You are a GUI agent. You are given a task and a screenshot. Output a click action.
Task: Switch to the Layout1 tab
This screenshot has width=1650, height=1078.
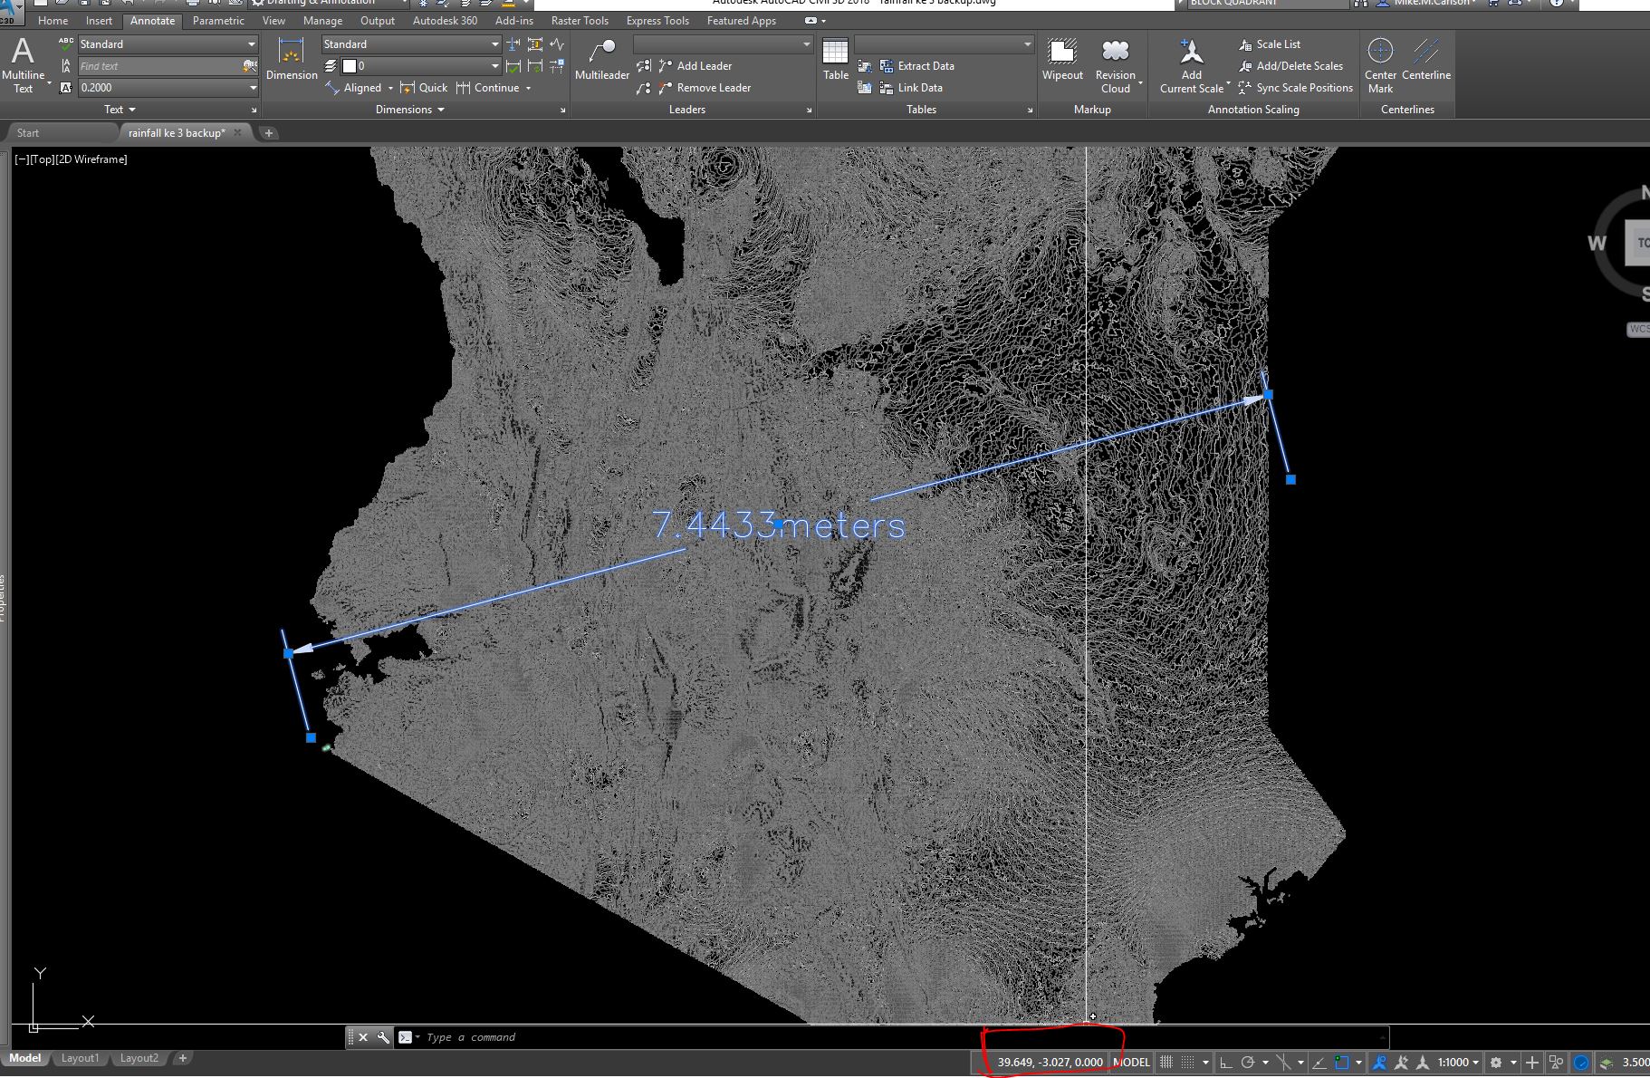(80, 1057)
